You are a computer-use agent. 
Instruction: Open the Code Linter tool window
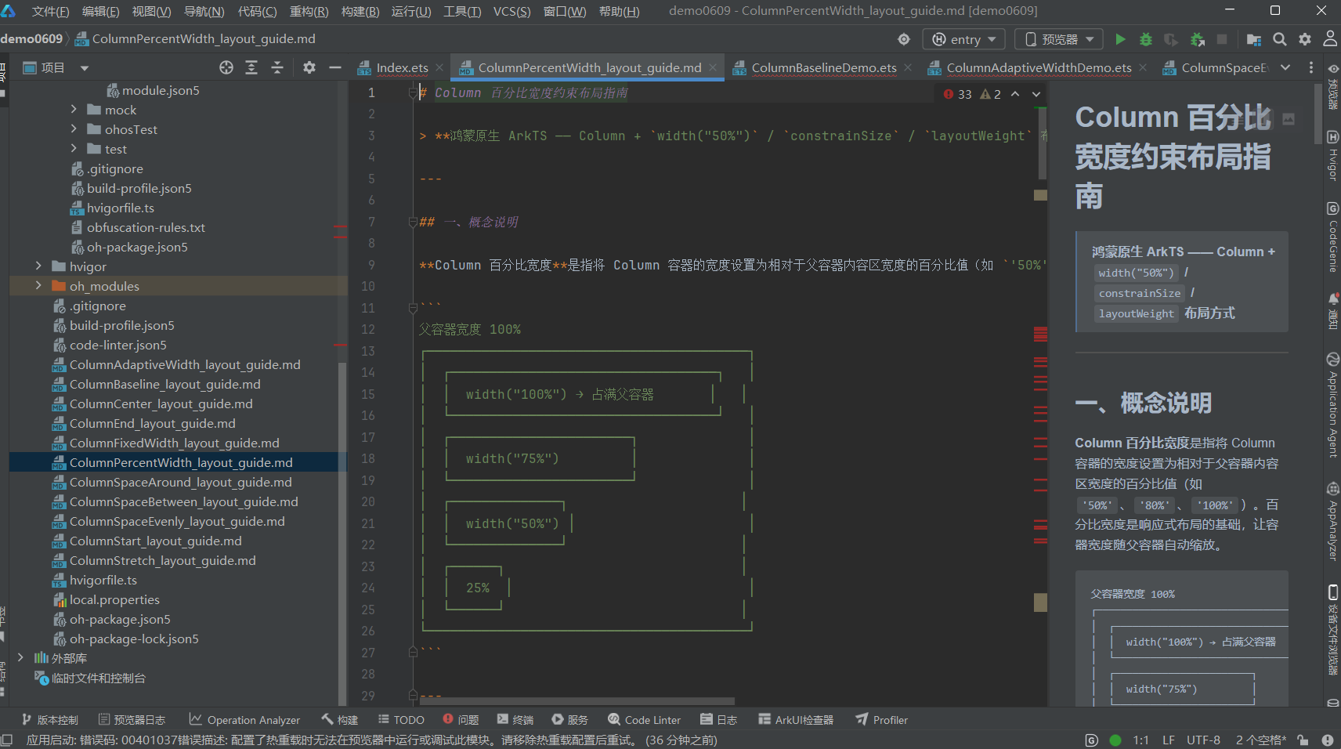click(645, 720)
